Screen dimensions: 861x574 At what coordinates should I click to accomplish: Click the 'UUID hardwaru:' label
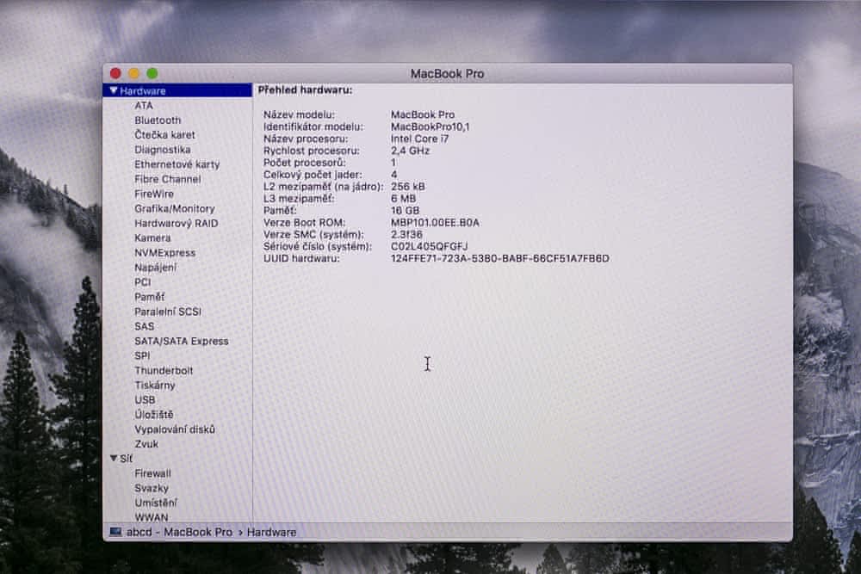(301, 258)
